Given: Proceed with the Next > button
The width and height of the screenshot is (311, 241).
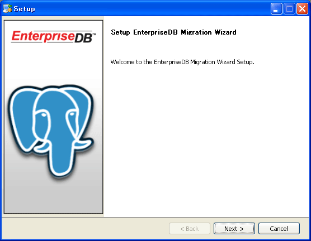Looking at the screenshot, I should 234,229.
